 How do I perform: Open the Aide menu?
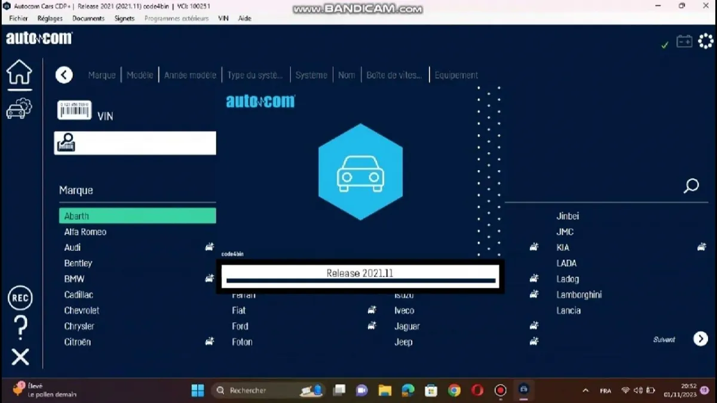pyautogui.click(x=244, y=19)
